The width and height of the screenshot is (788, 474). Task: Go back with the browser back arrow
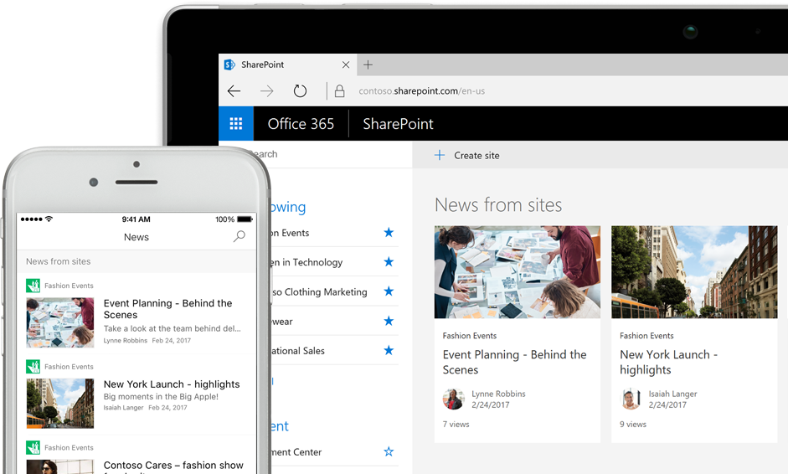(x=234, y=91)
